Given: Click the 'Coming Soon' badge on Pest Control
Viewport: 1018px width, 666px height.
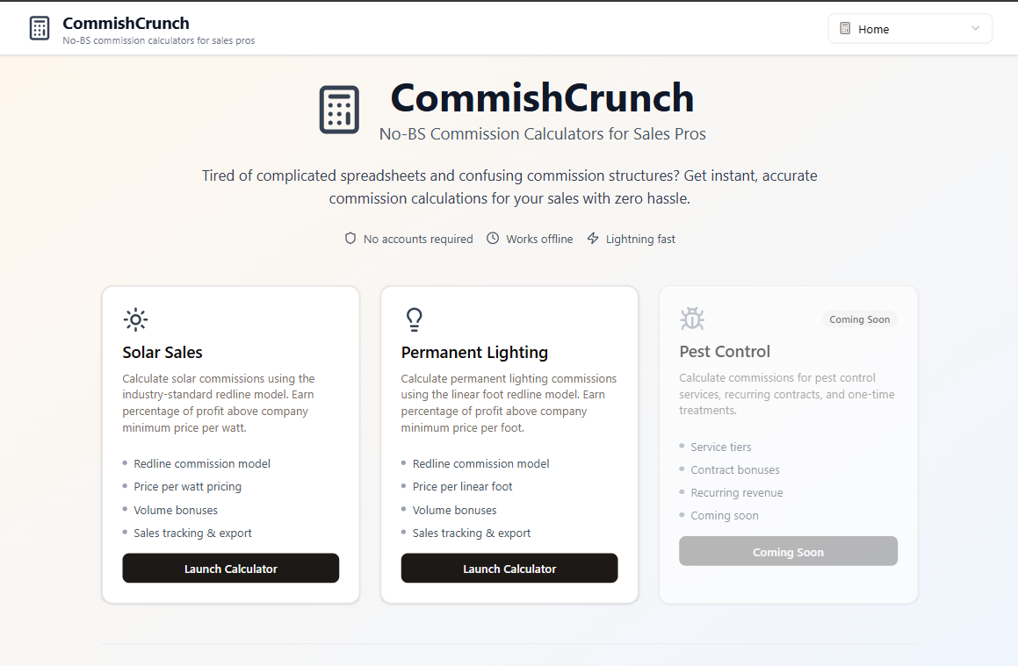Looking at the screenshot, I should (x=859, y=319).
